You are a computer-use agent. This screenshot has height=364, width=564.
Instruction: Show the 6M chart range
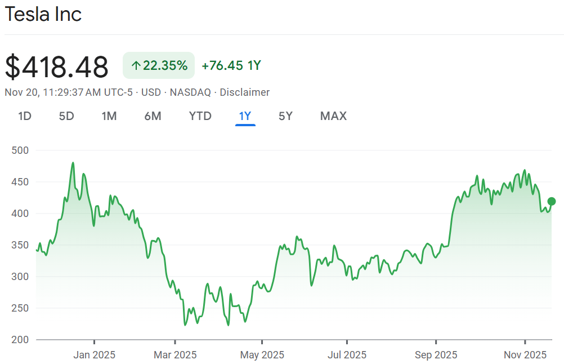point(153,116)
